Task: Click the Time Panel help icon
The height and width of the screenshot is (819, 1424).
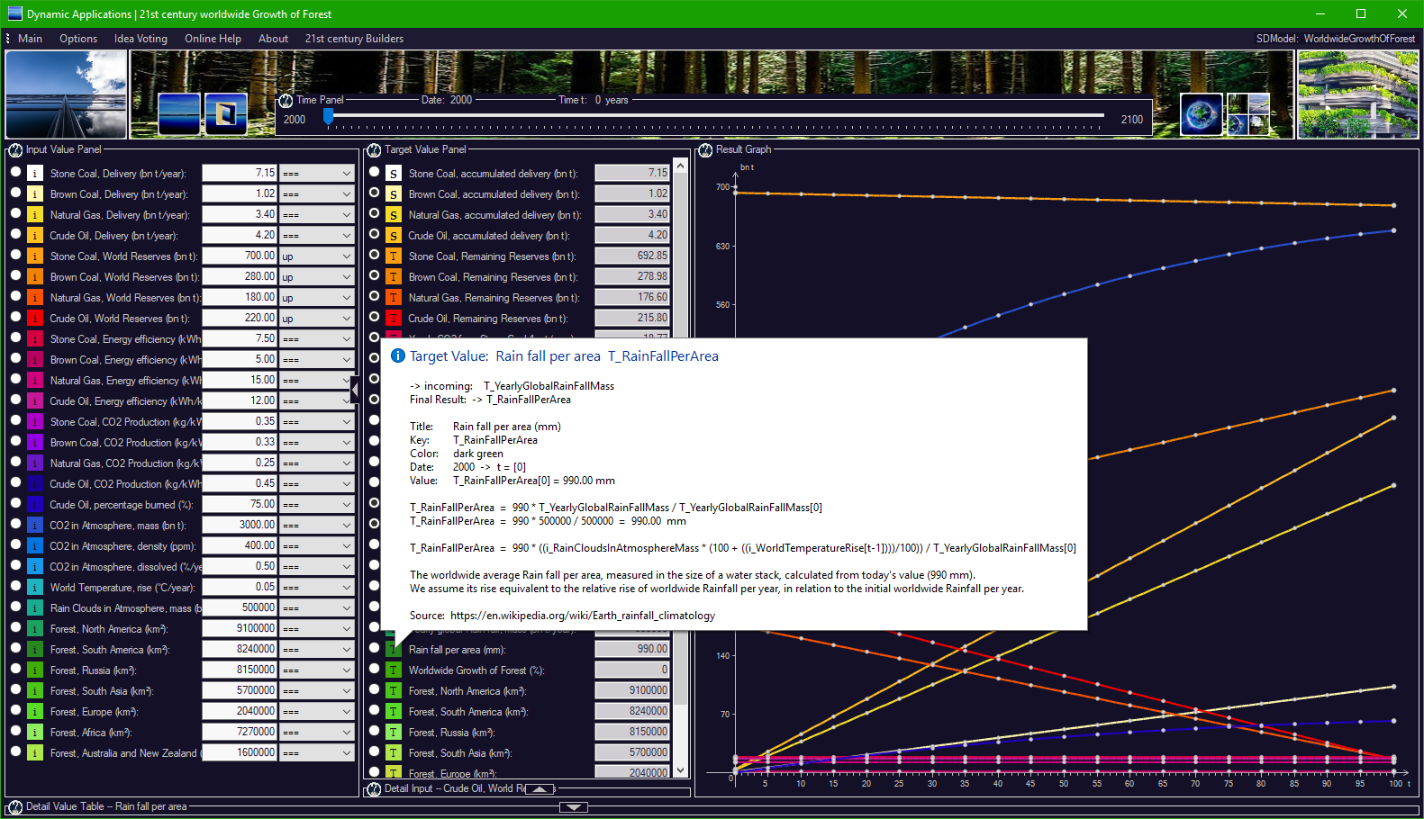Action: pos(286,100)
